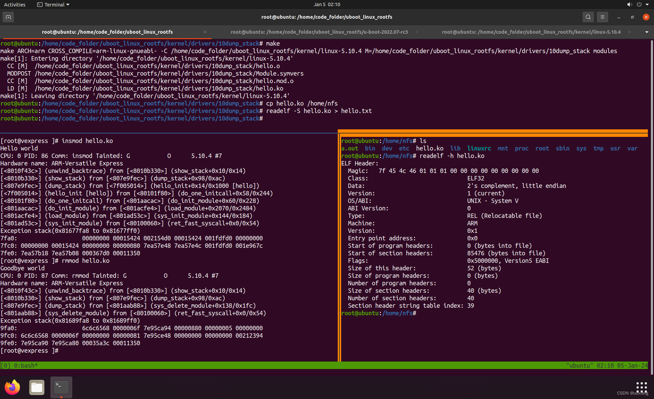Switch to the kernel/linux-5.10.4 tab
The image size is (654, 399).
coord(531,32)
